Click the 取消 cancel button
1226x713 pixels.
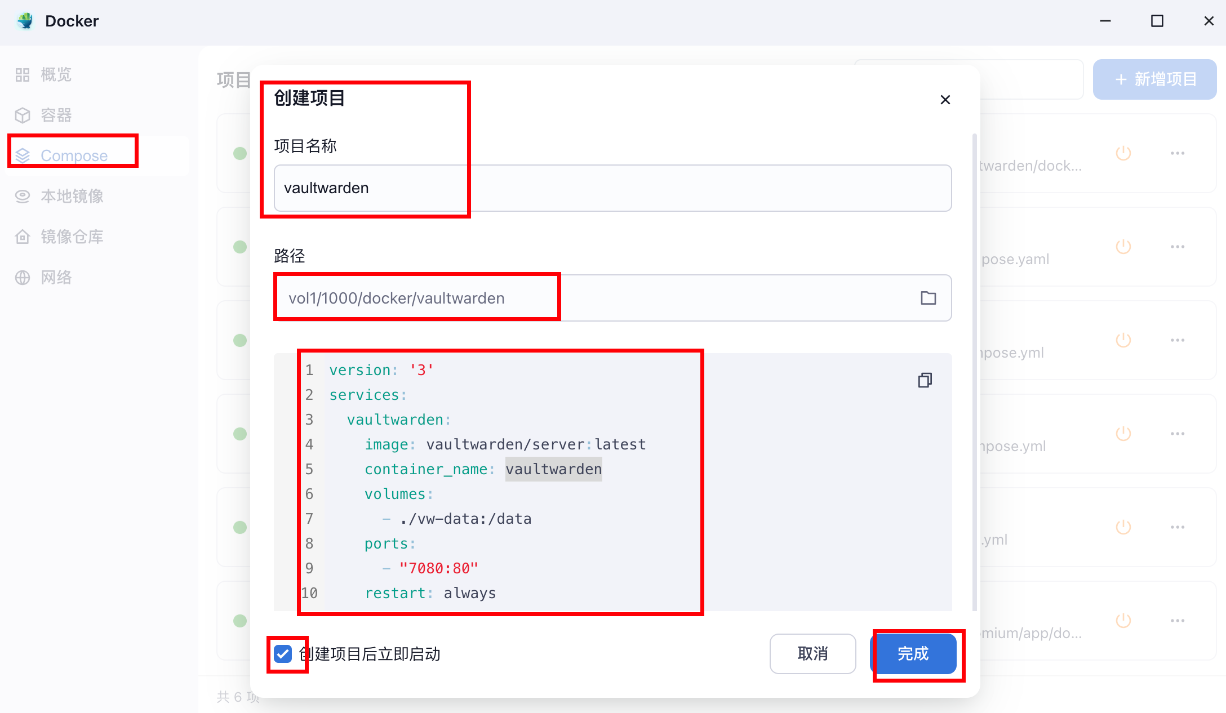[x=813, y=654]
